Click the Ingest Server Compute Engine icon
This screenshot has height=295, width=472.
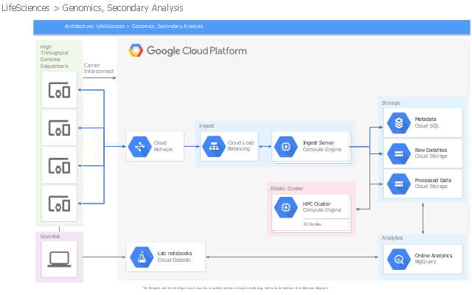[x=286, y=147]
